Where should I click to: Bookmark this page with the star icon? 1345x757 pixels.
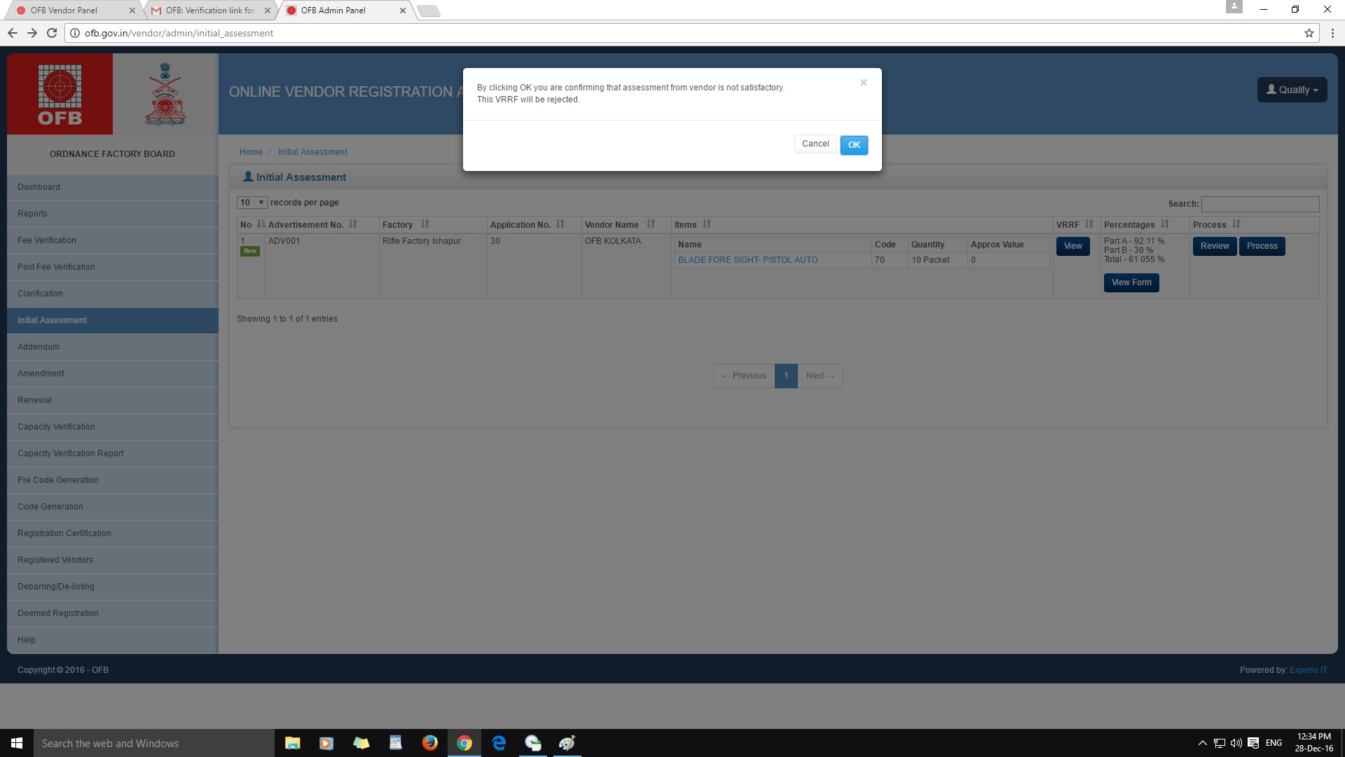click(x=1309, y=33)
